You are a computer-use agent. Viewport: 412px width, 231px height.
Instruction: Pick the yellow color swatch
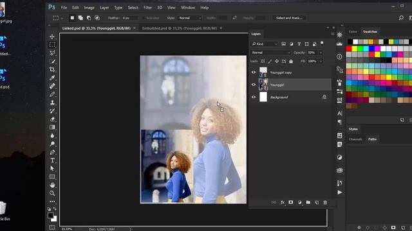[x=355, y=49]
